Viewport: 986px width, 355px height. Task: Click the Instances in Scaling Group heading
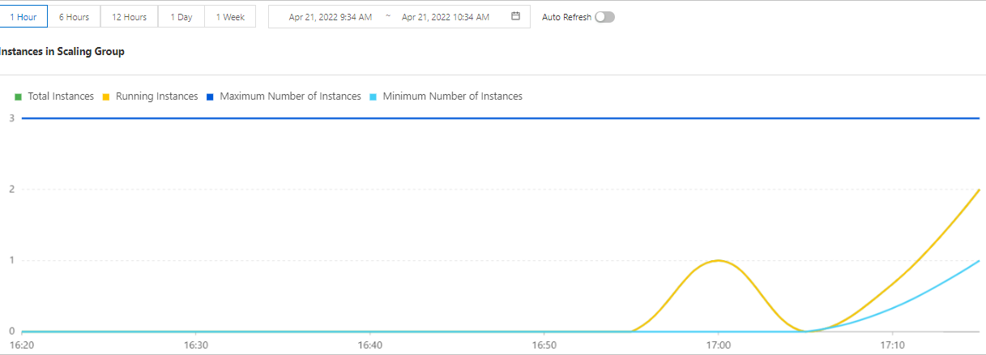tap(62, 51)
